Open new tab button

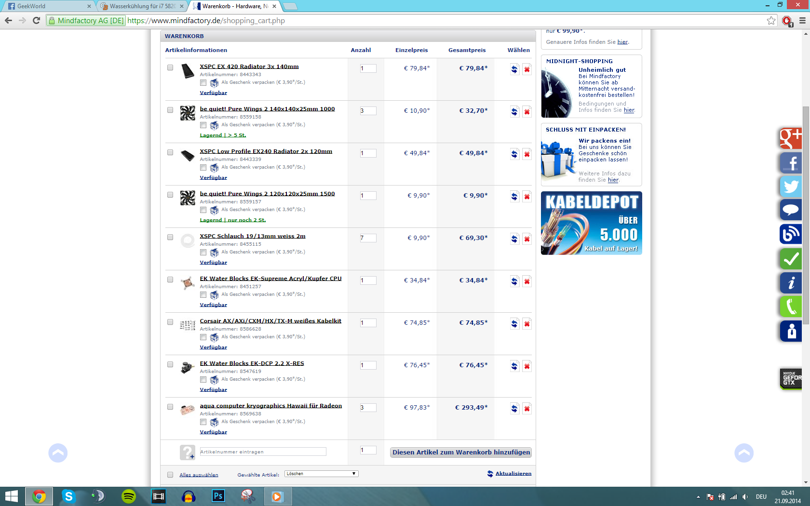(290, 6)
